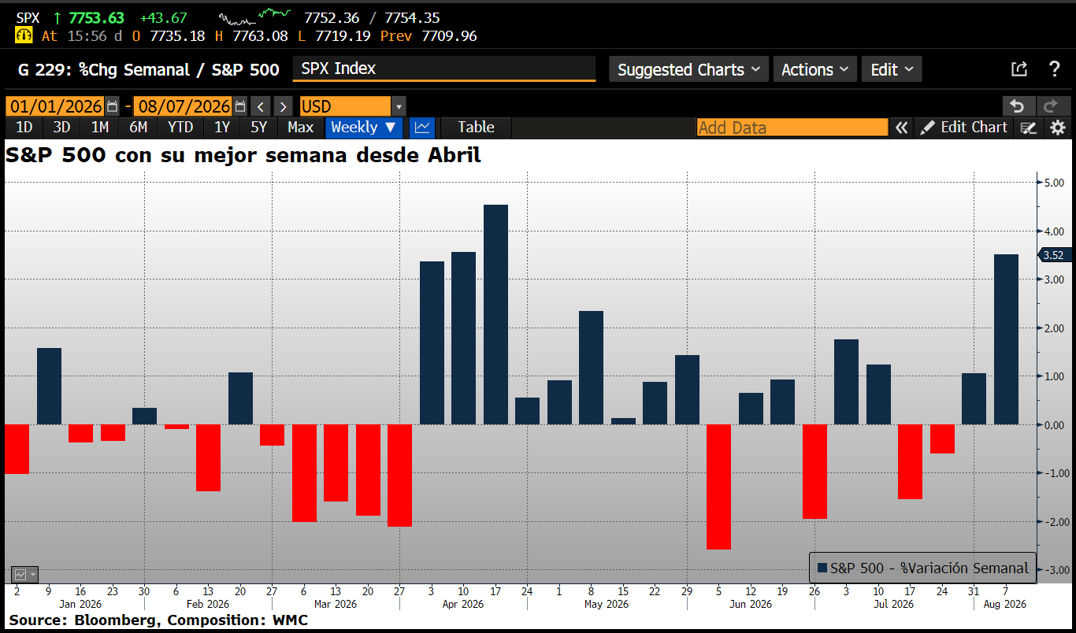Click the 3.52 last value label on axis
Viewport: 1076px width, 633px height.
point(1056,255)
